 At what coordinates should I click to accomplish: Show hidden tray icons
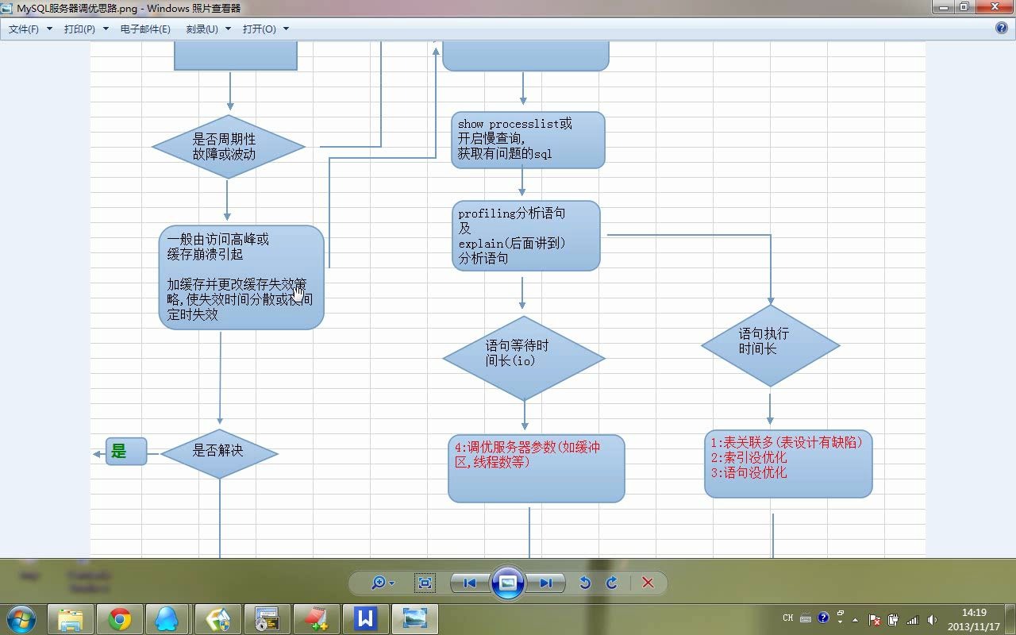pyautogui.click(x=856, y=620)
